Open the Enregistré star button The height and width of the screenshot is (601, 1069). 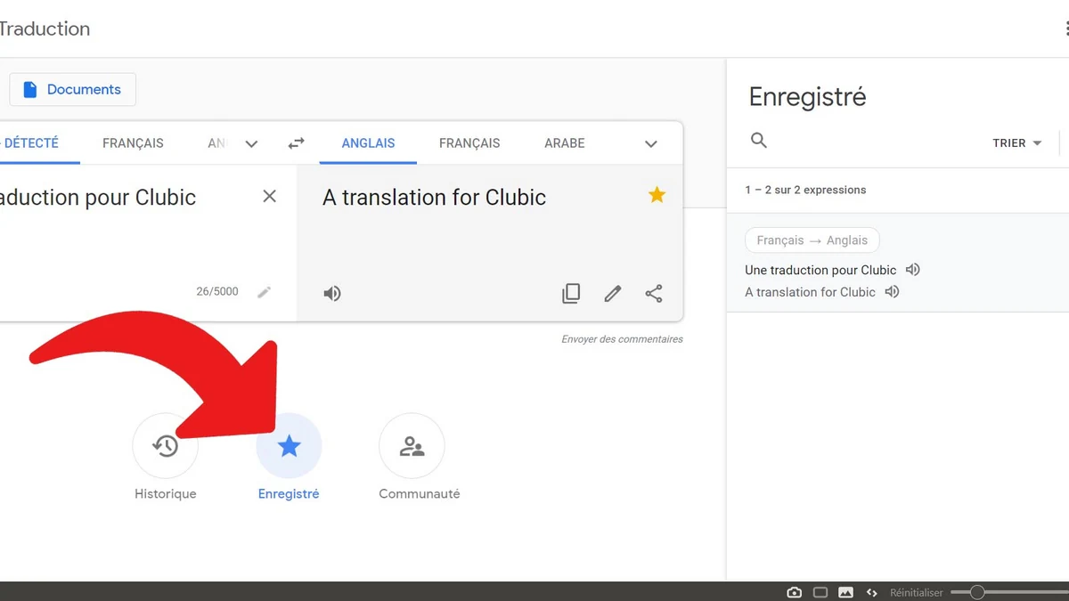(289, 446)
